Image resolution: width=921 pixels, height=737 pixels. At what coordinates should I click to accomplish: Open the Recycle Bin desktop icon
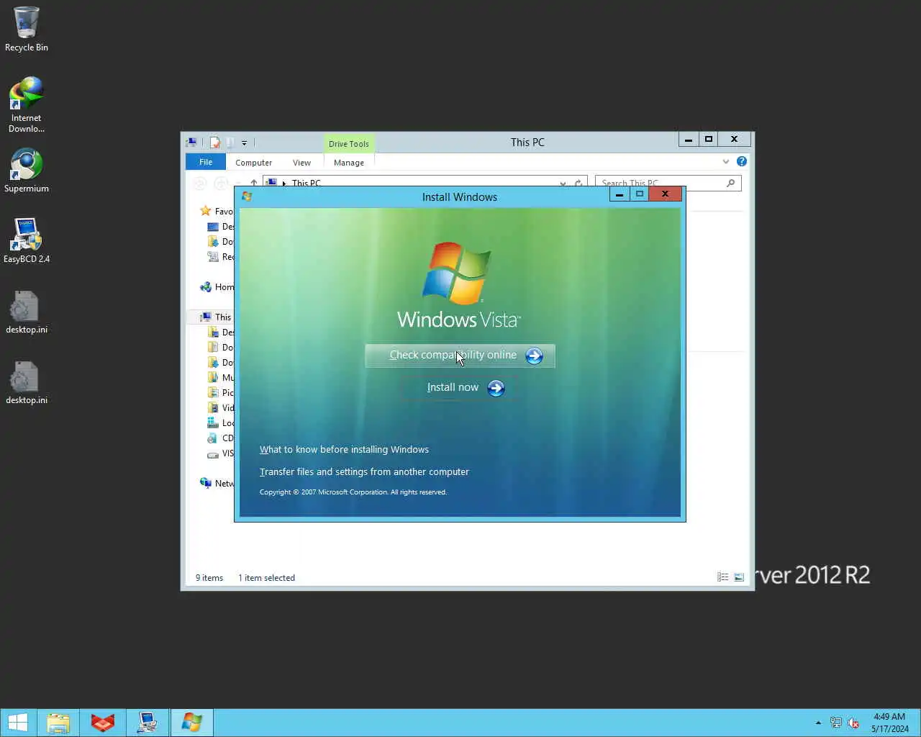pyautogui.click(x=27, y=29)
